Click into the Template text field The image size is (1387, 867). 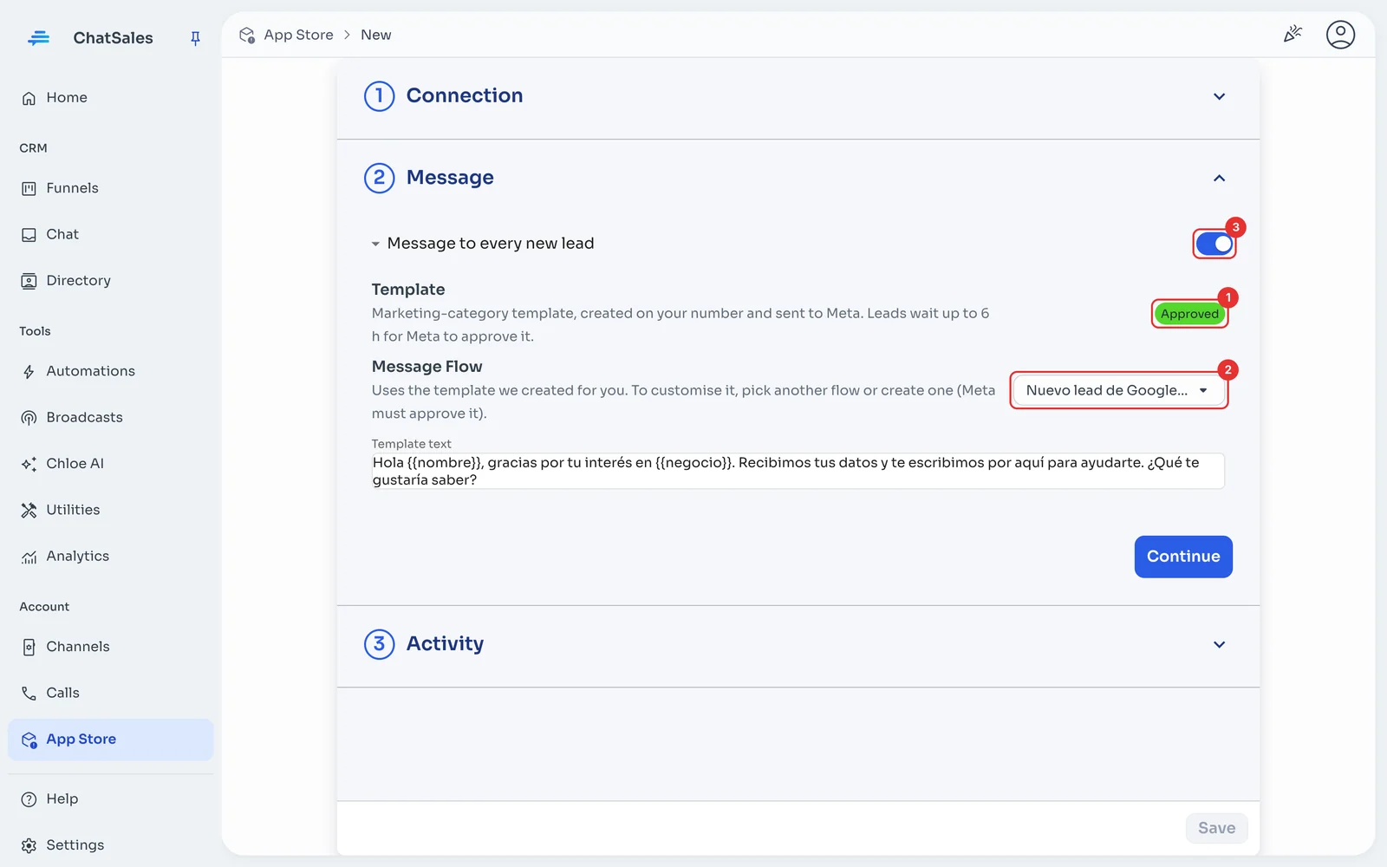click(798, 471)
